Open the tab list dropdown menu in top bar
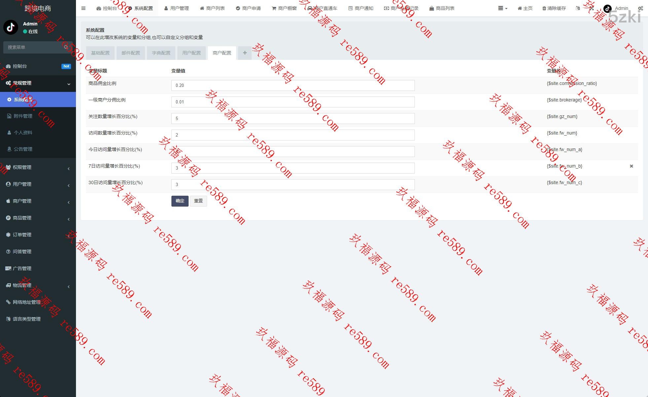 point(502,8)
